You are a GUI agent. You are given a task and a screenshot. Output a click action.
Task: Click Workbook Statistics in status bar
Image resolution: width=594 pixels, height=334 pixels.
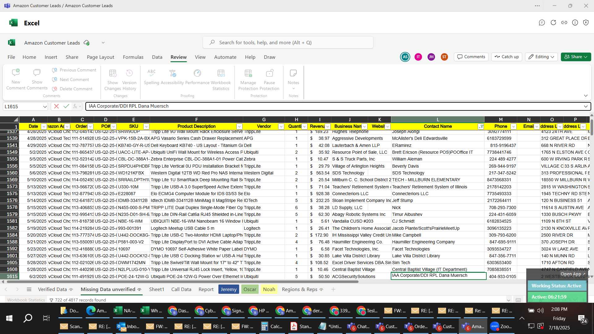click(x=26, y=300)
